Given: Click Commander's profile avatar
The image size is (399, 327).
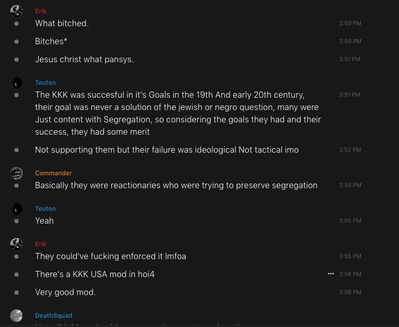Looking at the screenshot, I should pyautogui.click(x=16, y=173).
